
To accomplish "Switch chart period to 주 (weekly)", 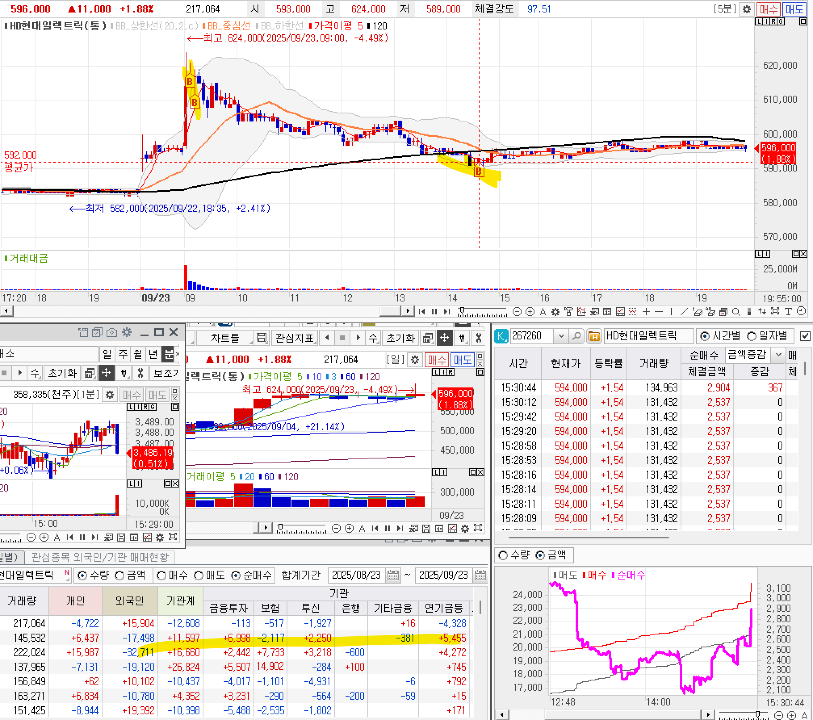I will click(x=123, y=354).
